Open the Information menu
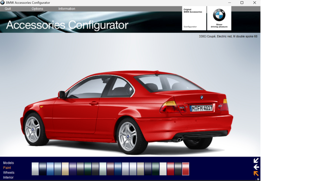This screenshot has width=317, height=181. [67, 9]
